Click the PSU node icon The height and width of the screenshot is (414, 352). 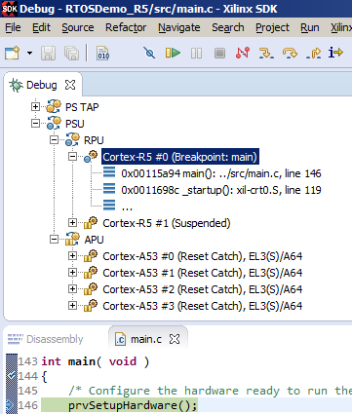tap(54, 123)
